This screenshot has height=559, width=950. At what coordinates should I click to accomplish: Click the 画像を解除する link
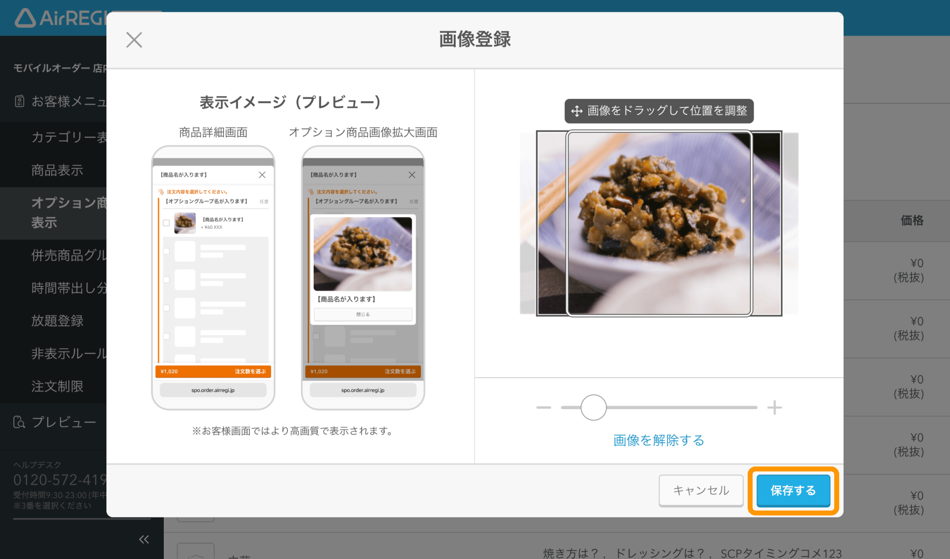point(659,440)
